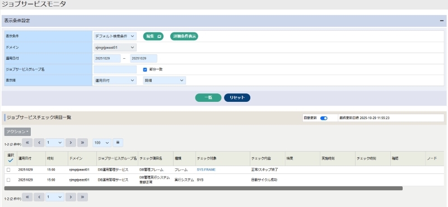The image size is (448, 207).
Task: Go to first page in pager below table
Action: coord(27,197)
